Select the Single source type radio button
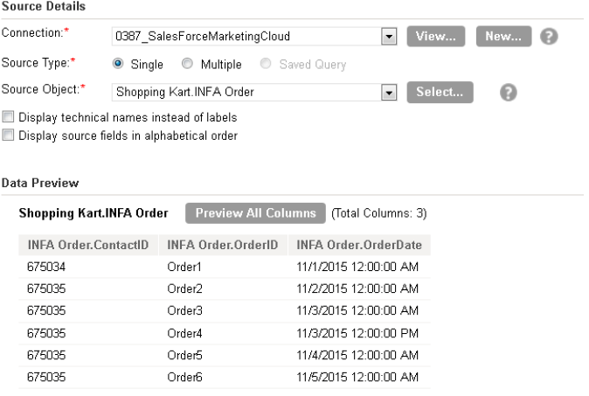Viewport: 589px width, 396px height. click(118, 64)
